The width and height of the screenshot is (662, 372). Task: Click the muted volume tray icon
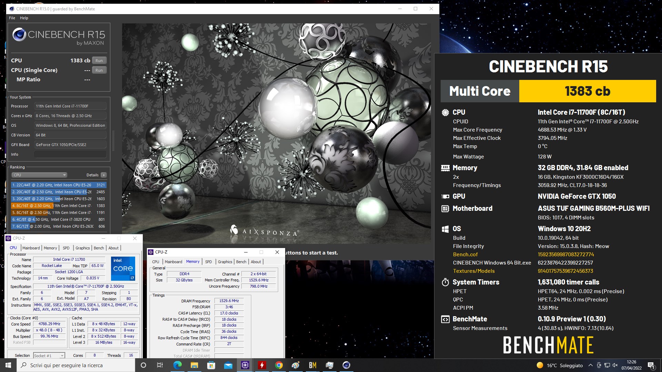point(615,365)
